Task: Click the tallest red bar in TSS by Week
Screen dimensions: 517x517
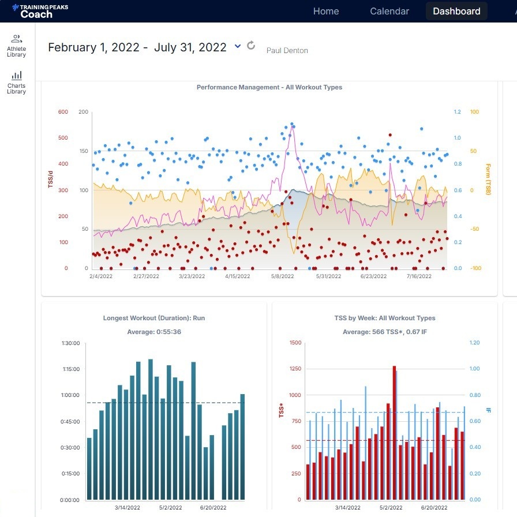Action: 394,433
